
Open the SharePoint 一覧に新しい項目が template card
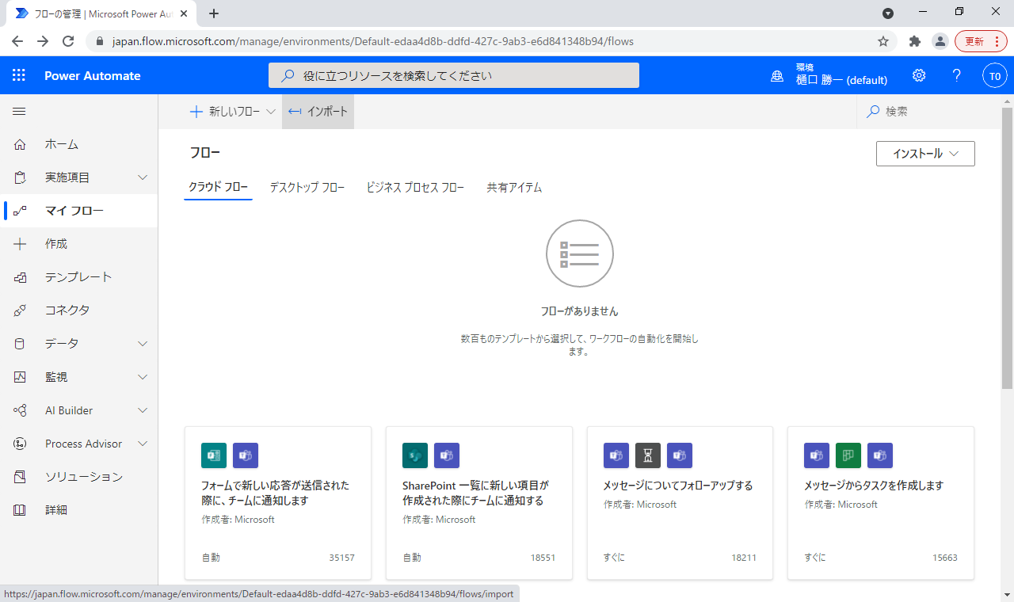(x=479, y=503)
